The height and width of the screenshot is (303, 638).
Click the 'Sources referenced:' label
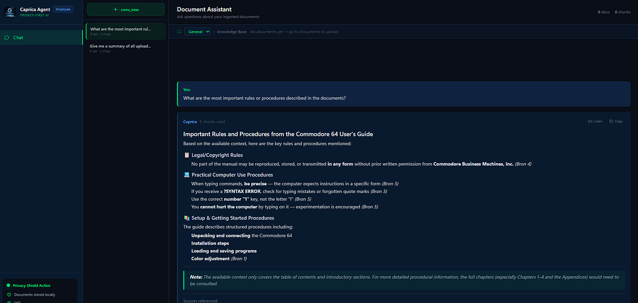(x=200, y=300)
